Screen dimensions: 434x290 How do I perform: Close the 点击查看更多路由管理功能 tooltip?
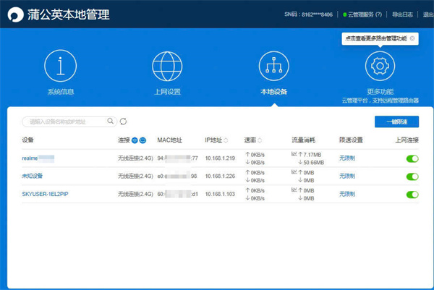(x=412, y=38)
